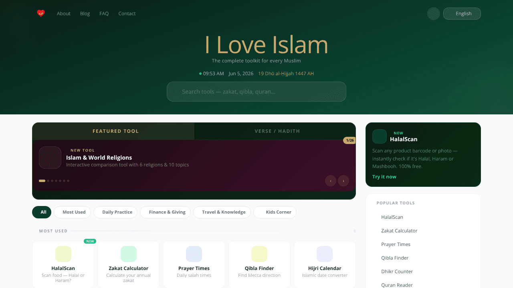The height and width of the screenshot is (288, 513).
Task: Click HalalScan heading in promo panel
Action: point(404,140)
